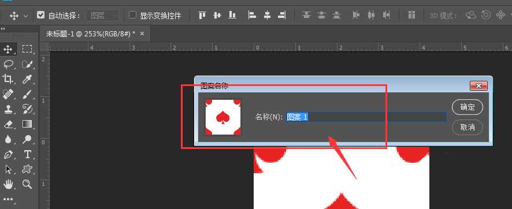Viewport: 512px width, 209px height.
Task: Click Align Vertical Centers in options bar
Action: [x=217, y=15]
